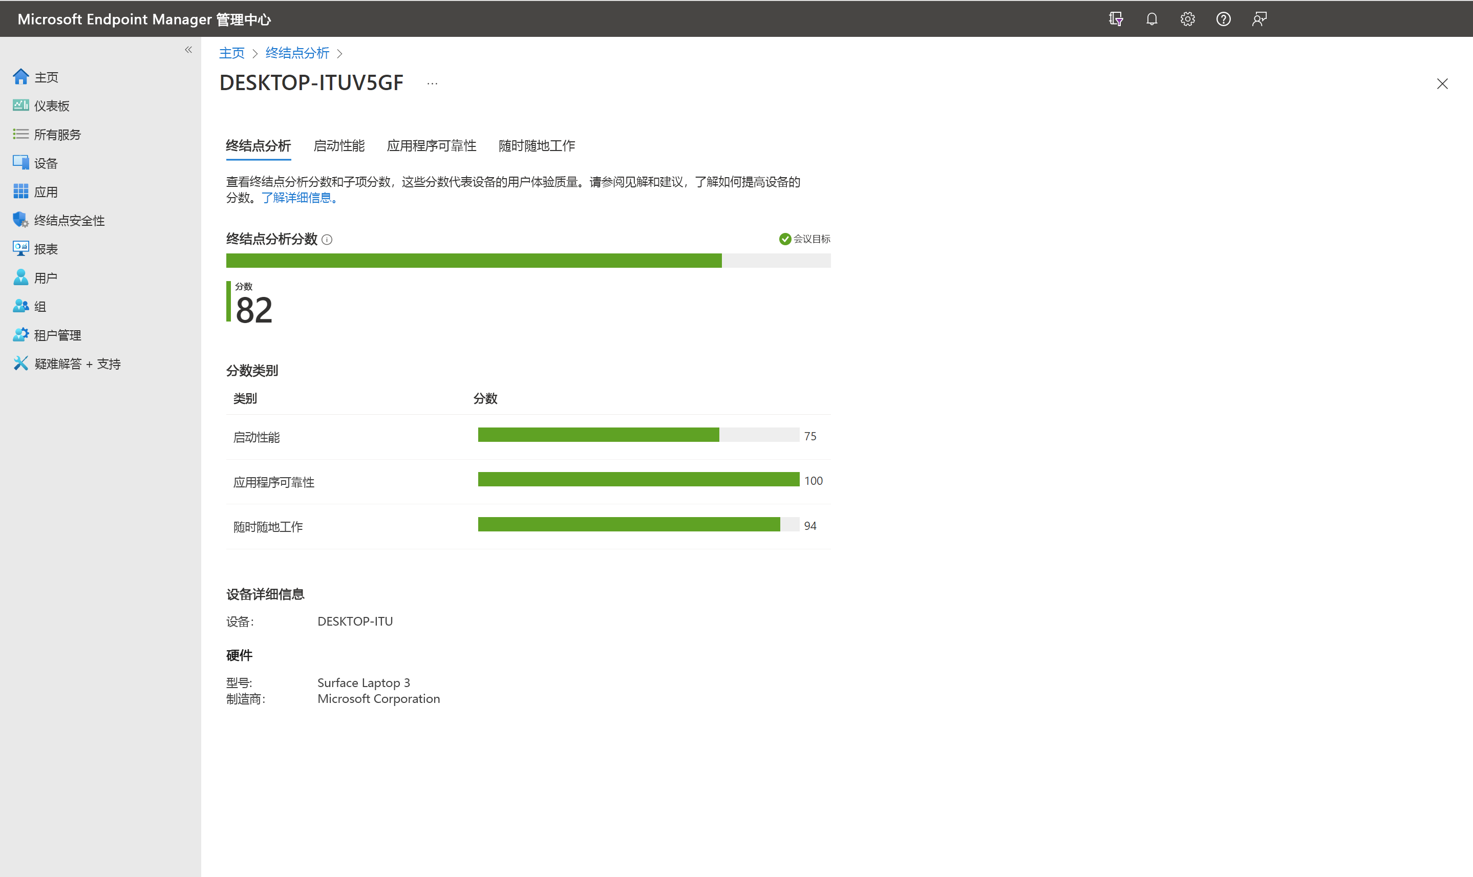Click the 主页 home icon in sidebar
1473x877 pixels.
click(x=20, y=77)
